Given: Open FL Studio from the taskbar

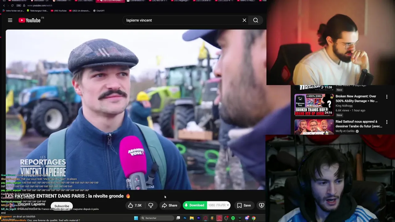Looking at the screenshot, I should pyautogui.click(x=212, y=218).
